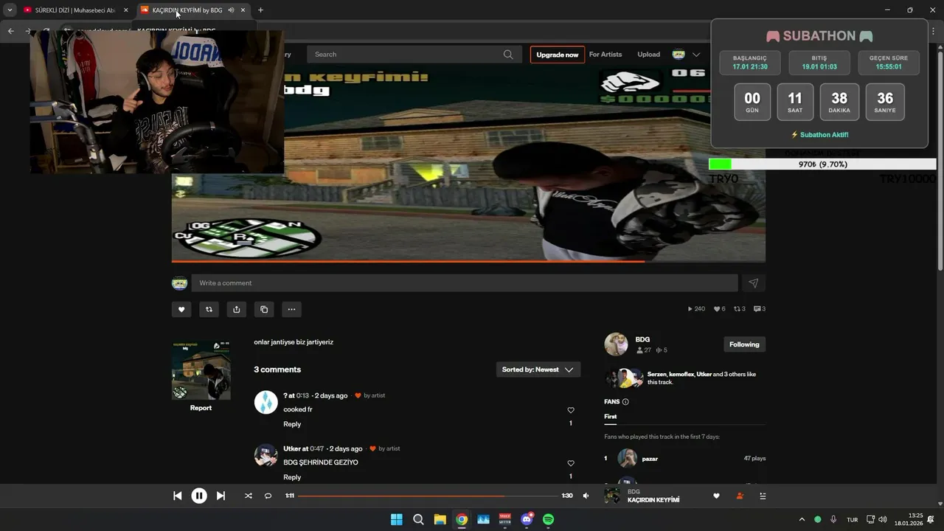Like the track with the heart button
Viewport: 944px width, 531px height.
pos(181,309)
